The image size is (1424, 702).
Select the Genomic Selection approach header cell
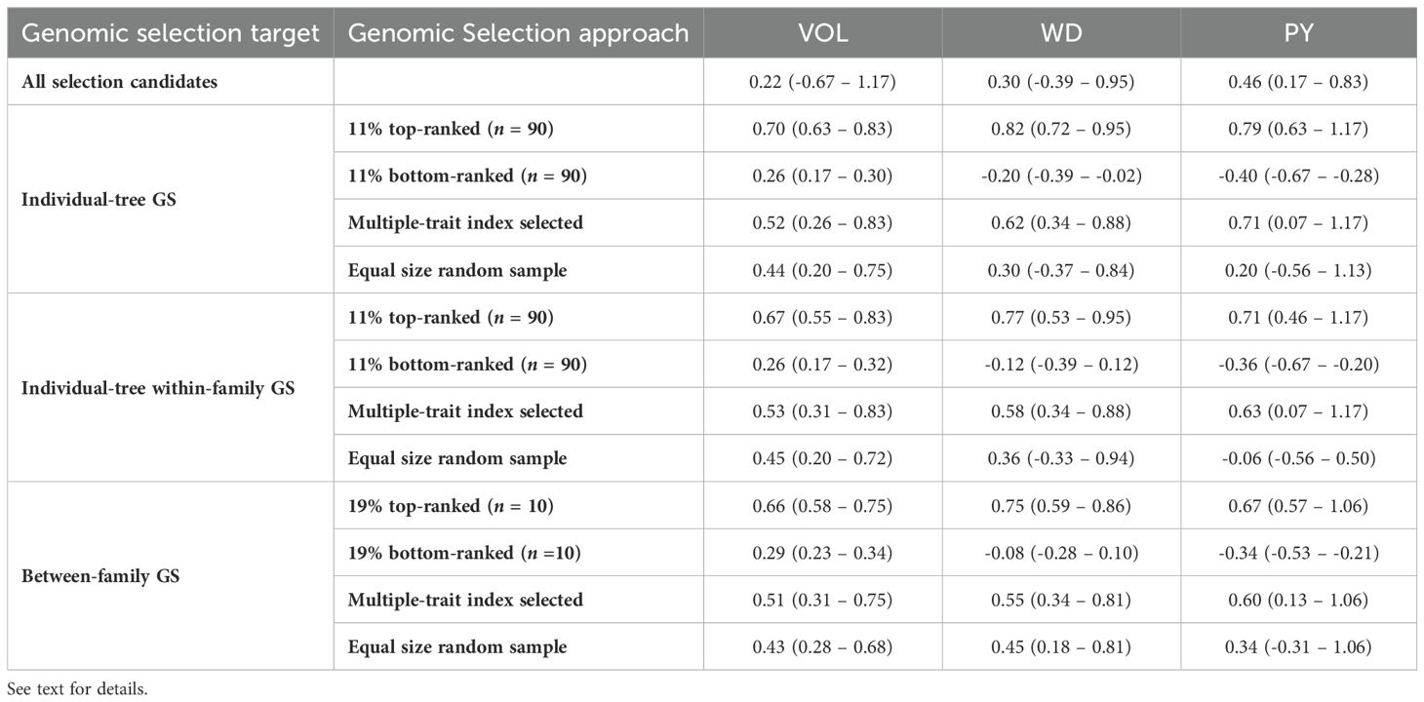pyautogui.click(x=518, y=33)
